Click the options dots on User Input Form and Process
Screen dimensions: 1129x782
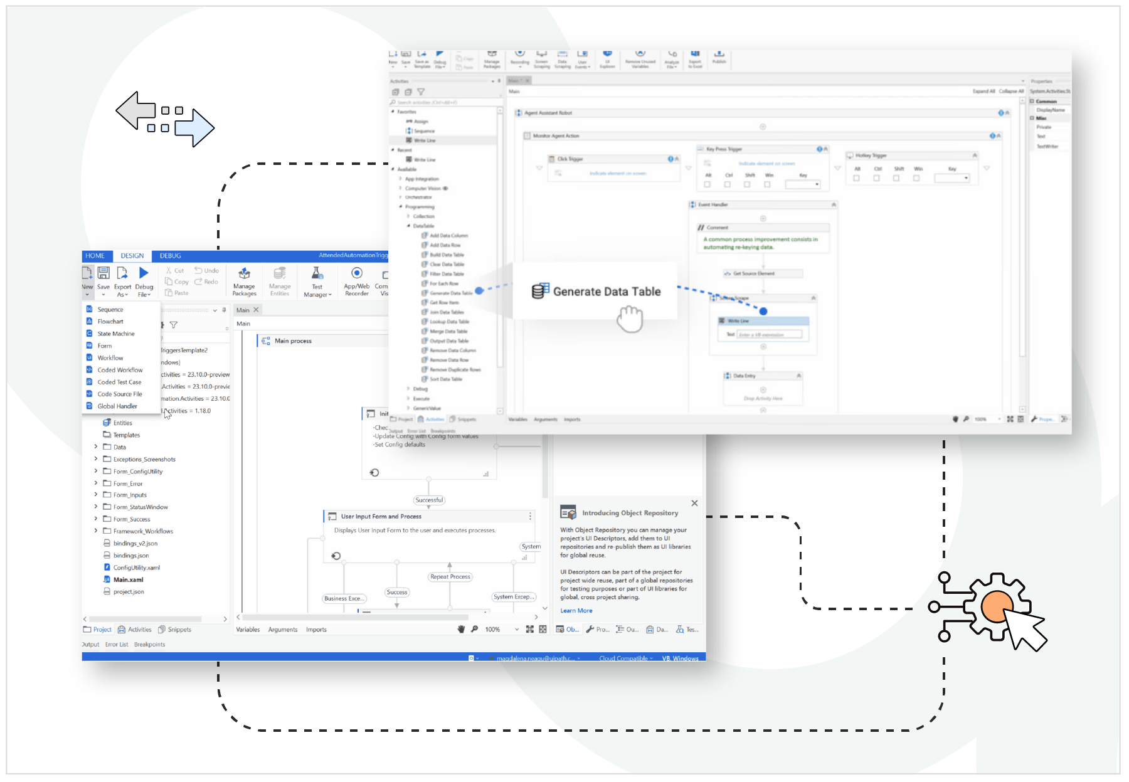tap(531, 516)
